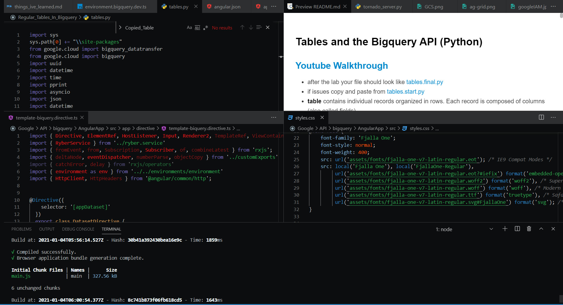This screenshot has width=563, height=305.
Task: Close the Preview README.md tab
Action: [345, 6]
